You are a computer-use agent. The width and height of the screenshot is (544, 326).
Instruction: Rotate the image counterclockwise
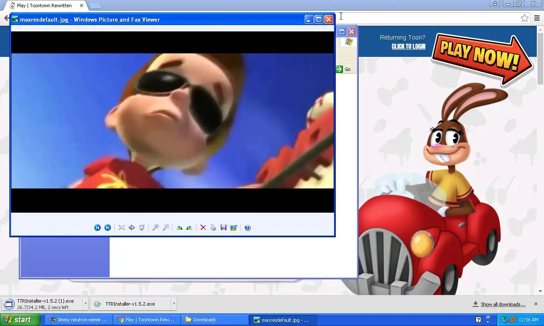point(190,228)
